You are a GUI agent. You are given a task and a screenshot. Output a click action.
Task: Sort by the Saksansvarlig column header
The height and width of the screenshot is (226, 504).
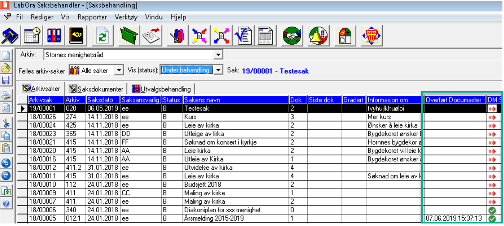point(141,100)
